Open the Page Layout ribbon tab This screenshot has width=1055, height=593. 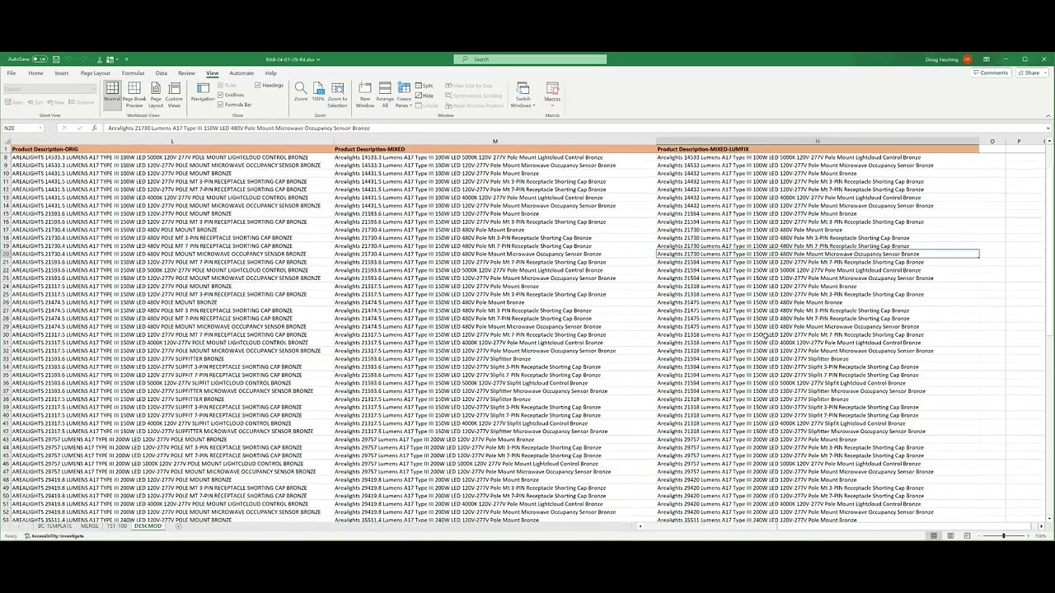coord(95,73)
